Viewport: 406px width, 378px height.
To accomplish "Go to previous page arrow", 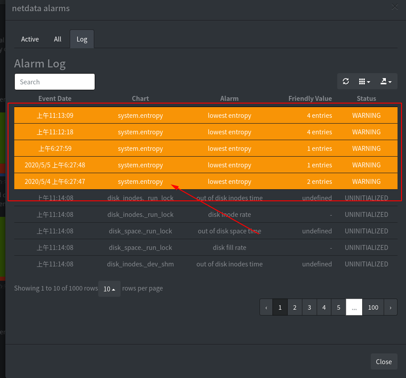I will [266, 307].
